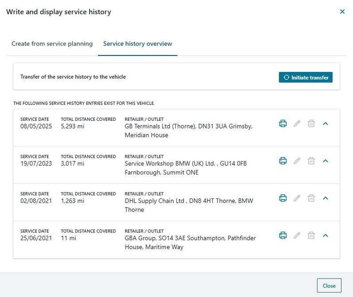
Task: Collapse the 02/08/2021 DHL Supply Chain entry
Action: [x=325, y=198]
